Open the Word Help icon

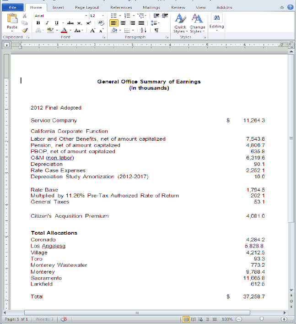tap(290, 7)
